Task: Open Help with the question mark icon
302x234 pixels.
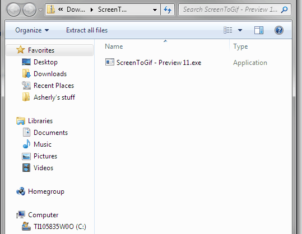Action: pos(279,30)
